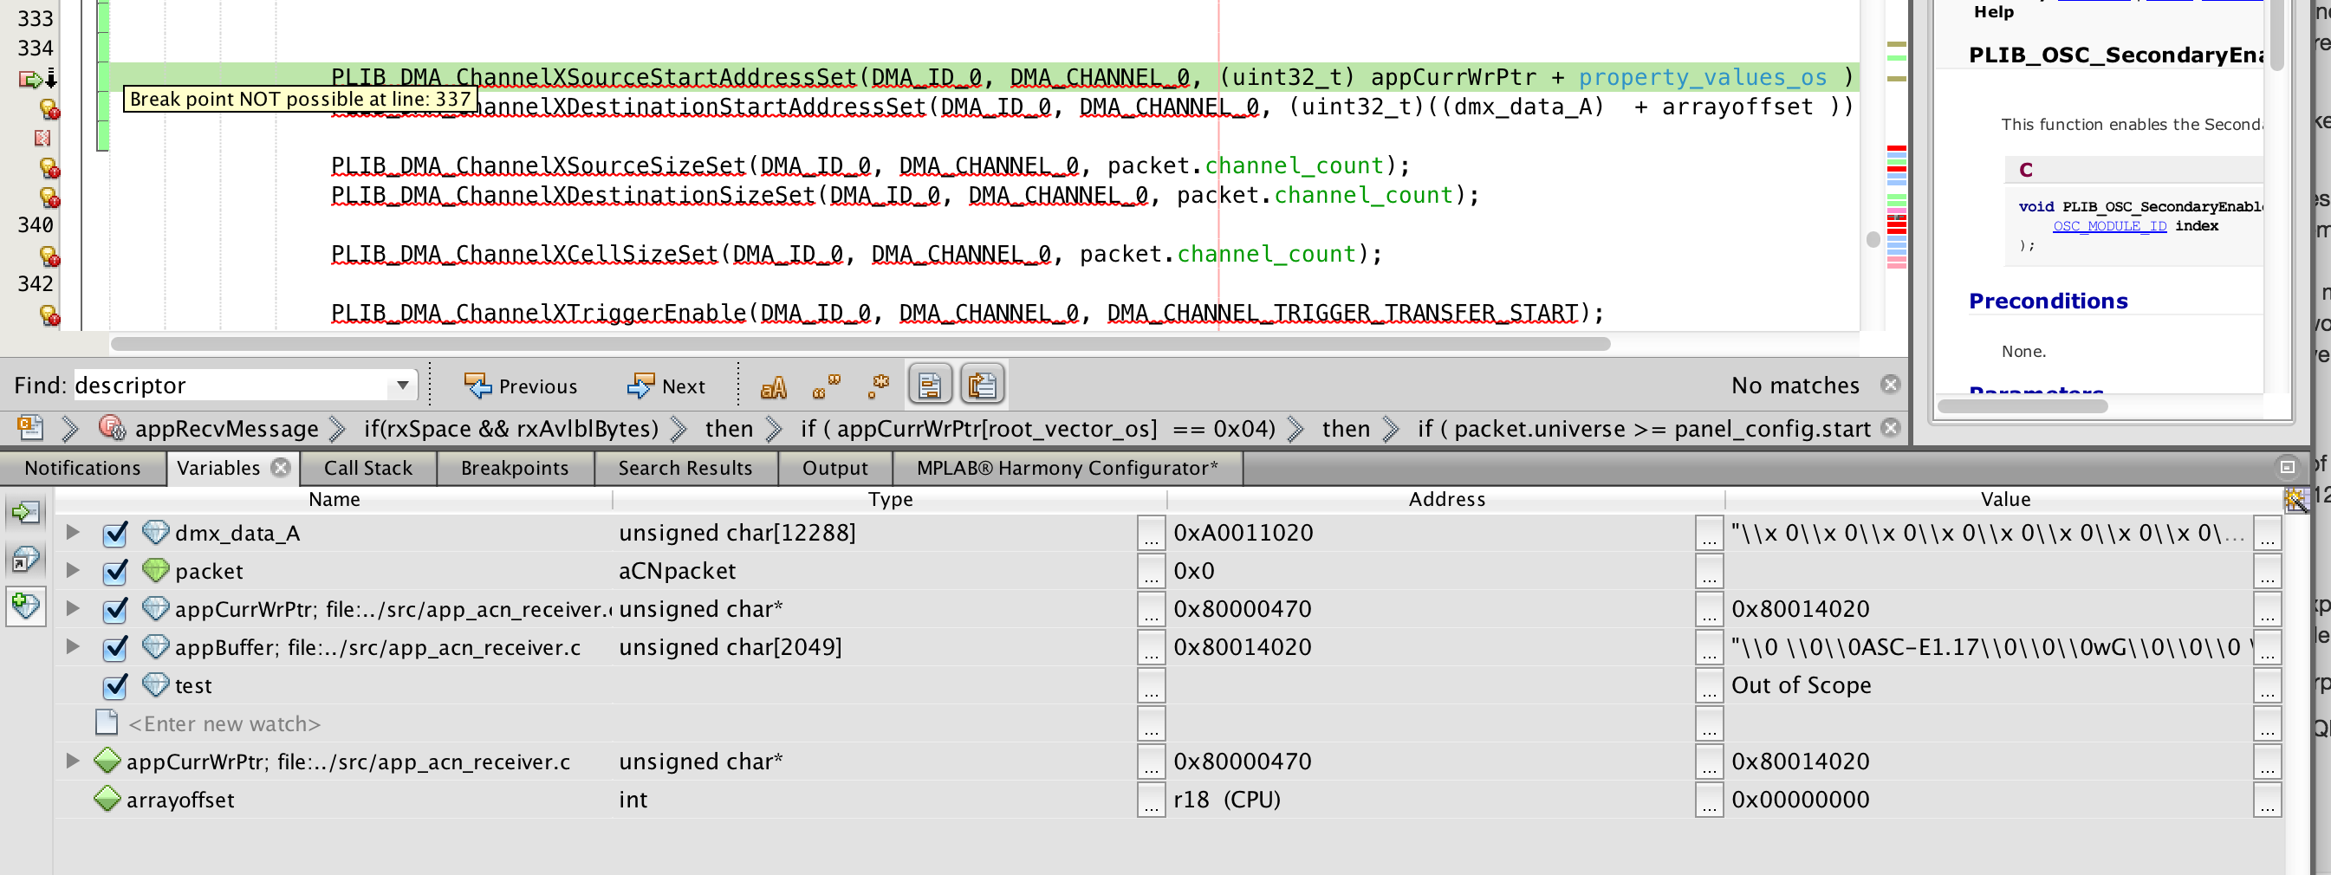Click the Match Case icon in Find bar
The image size is (2331, 875).
point(774,386)
